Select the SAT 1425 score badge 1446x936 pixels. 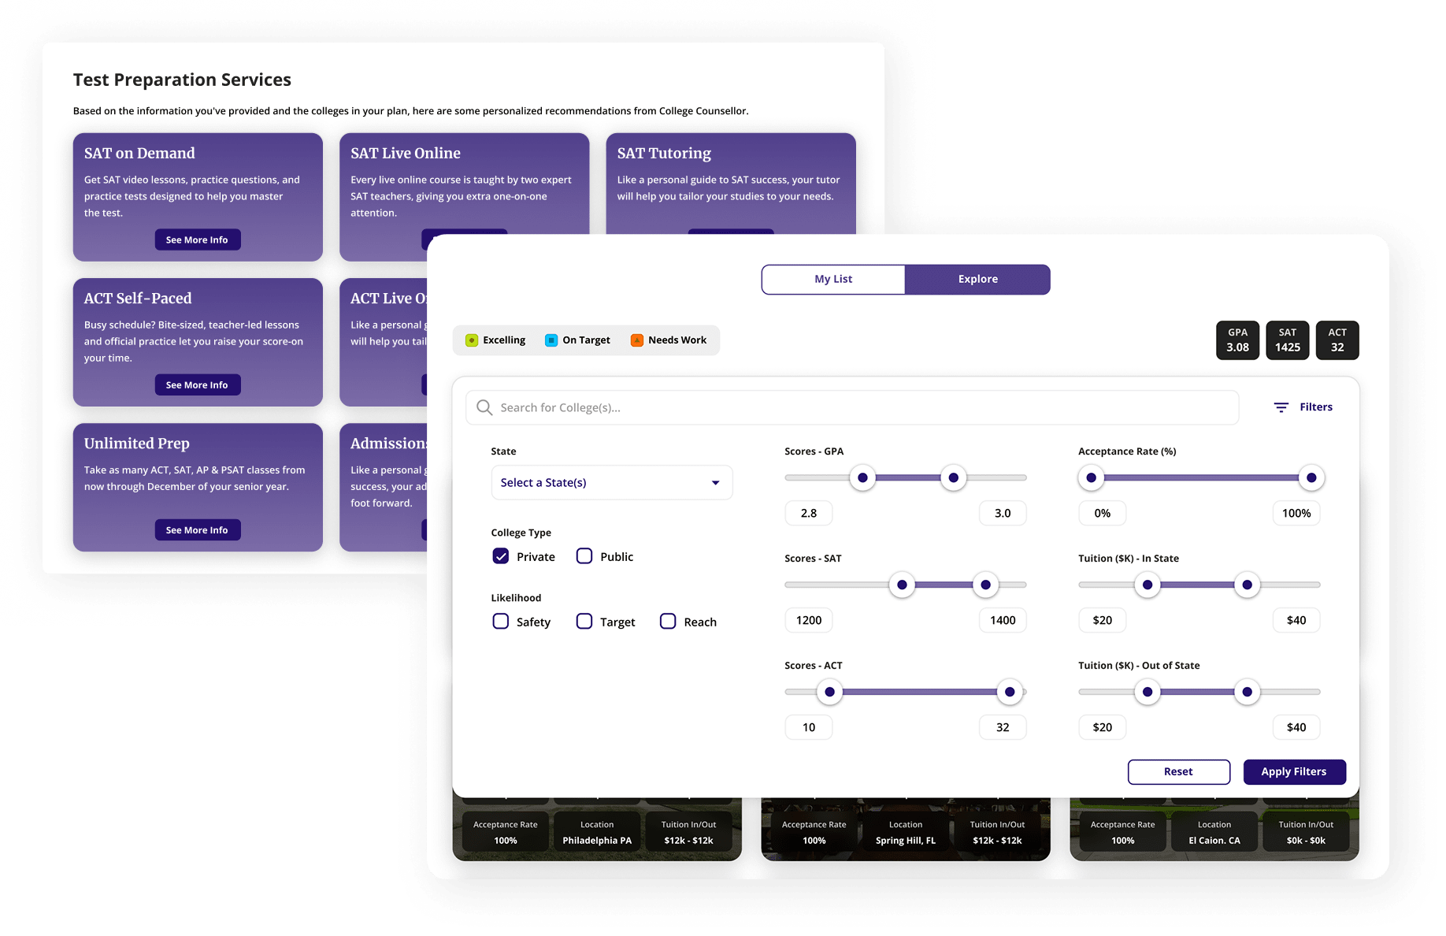(1288, 340)
